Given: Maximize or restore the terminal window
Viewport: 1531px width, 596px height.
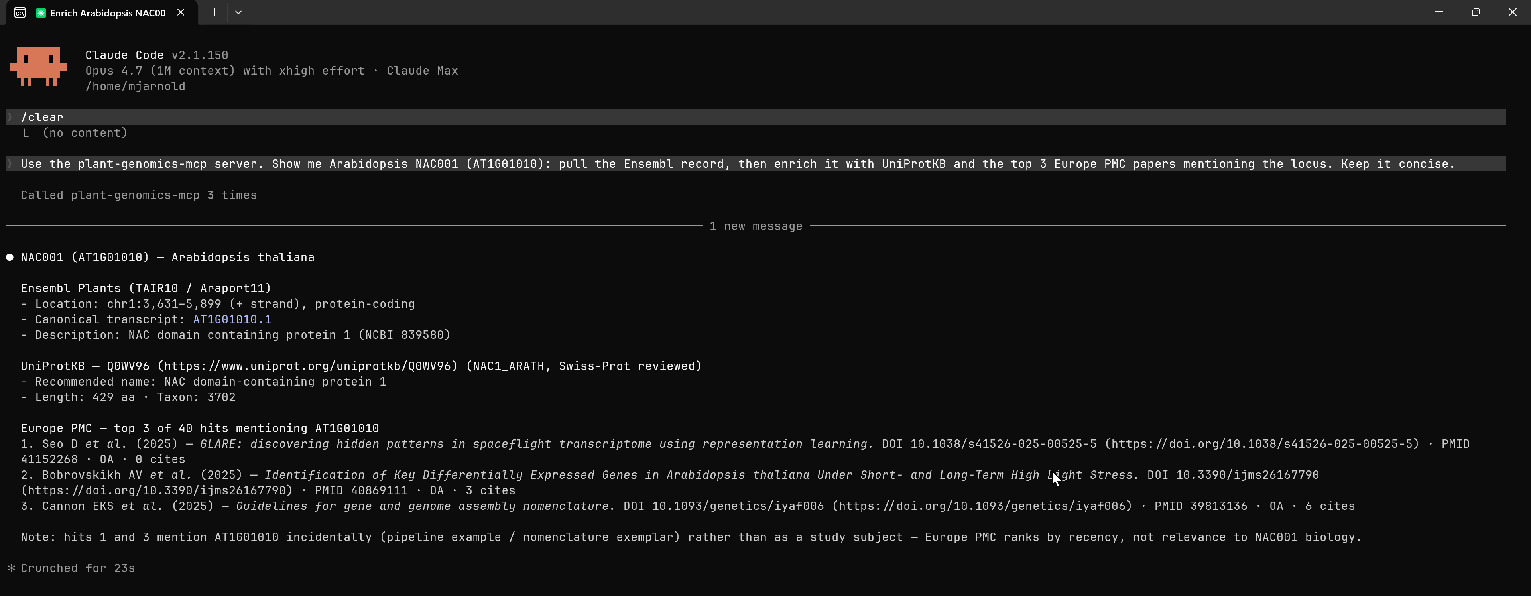Looking at the screenshot, I should point(1476,12).
